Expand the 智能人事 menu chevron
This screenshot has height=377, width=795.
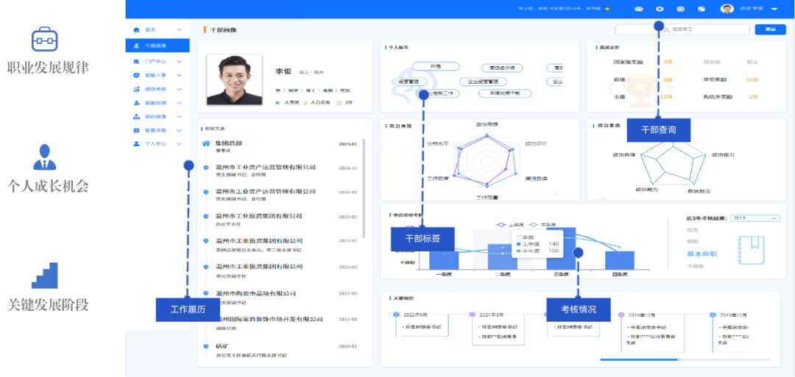(x=179, y=76)
